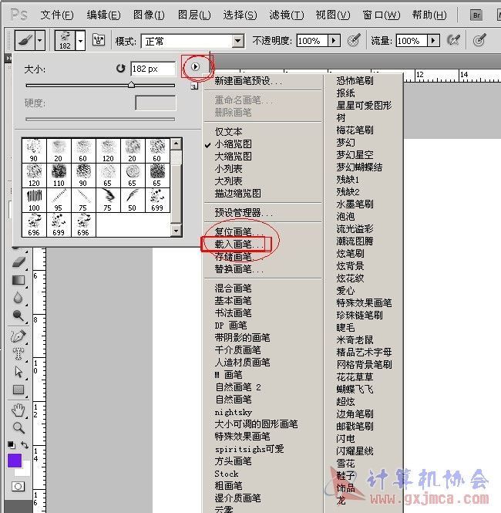Enable airbrush mode icon
The image size is (501, 513).
click(x=454, y=40)
